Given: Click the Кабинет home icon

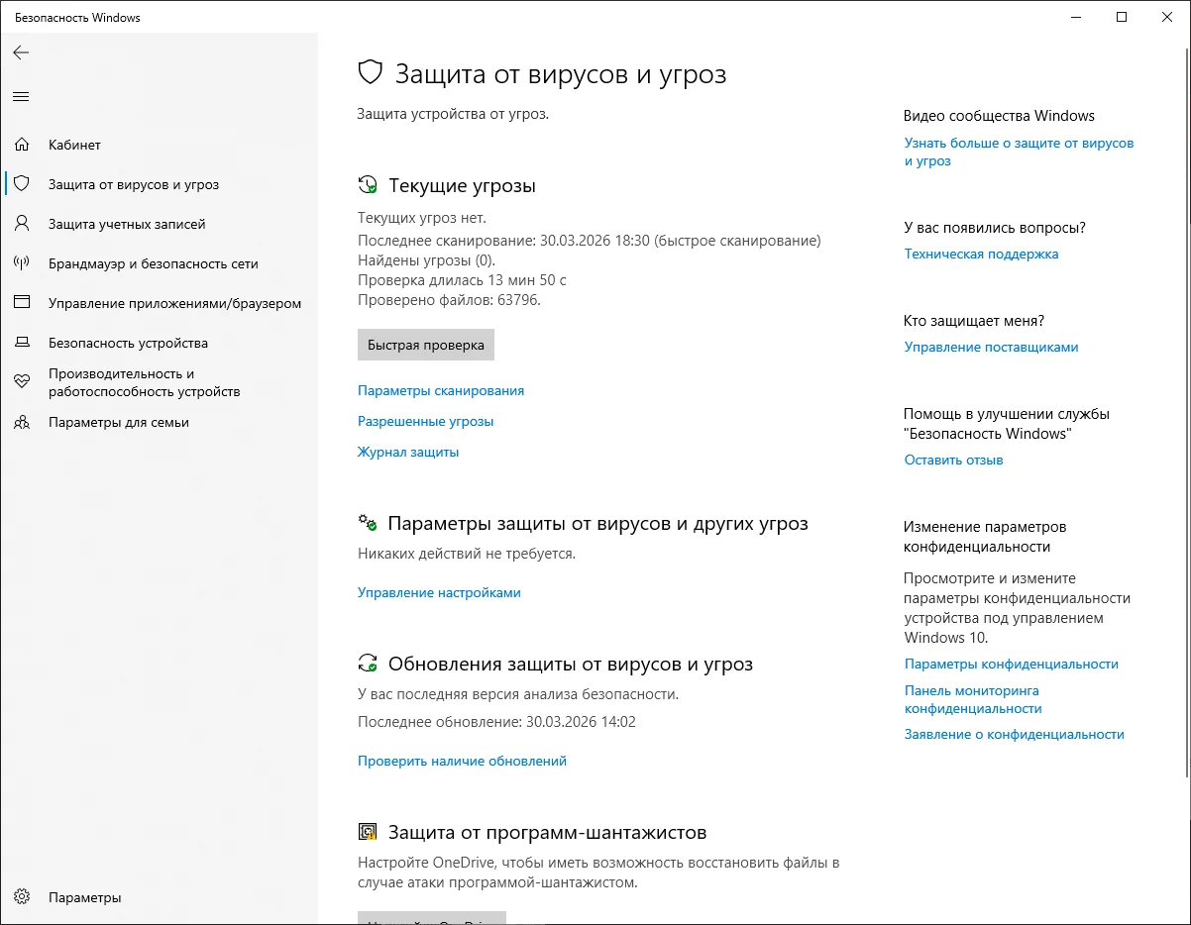Looking at the screenshot, I should 22,145.
